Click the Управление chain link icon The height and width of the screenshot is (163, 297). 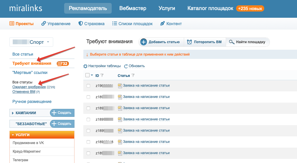pos(43,23)
